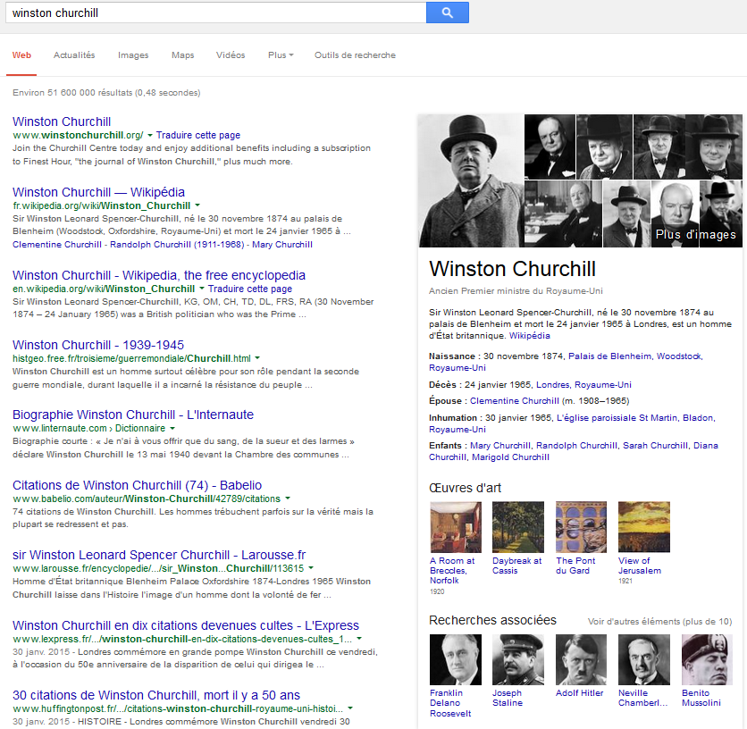Expand arrow beside larousse.fr URL
The image size is (747, 729).
tap(311, 568)
